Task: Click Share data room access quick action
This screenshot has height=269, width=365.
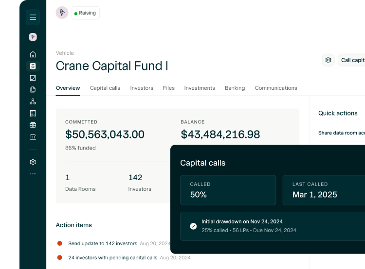Action: click(341, 133)
